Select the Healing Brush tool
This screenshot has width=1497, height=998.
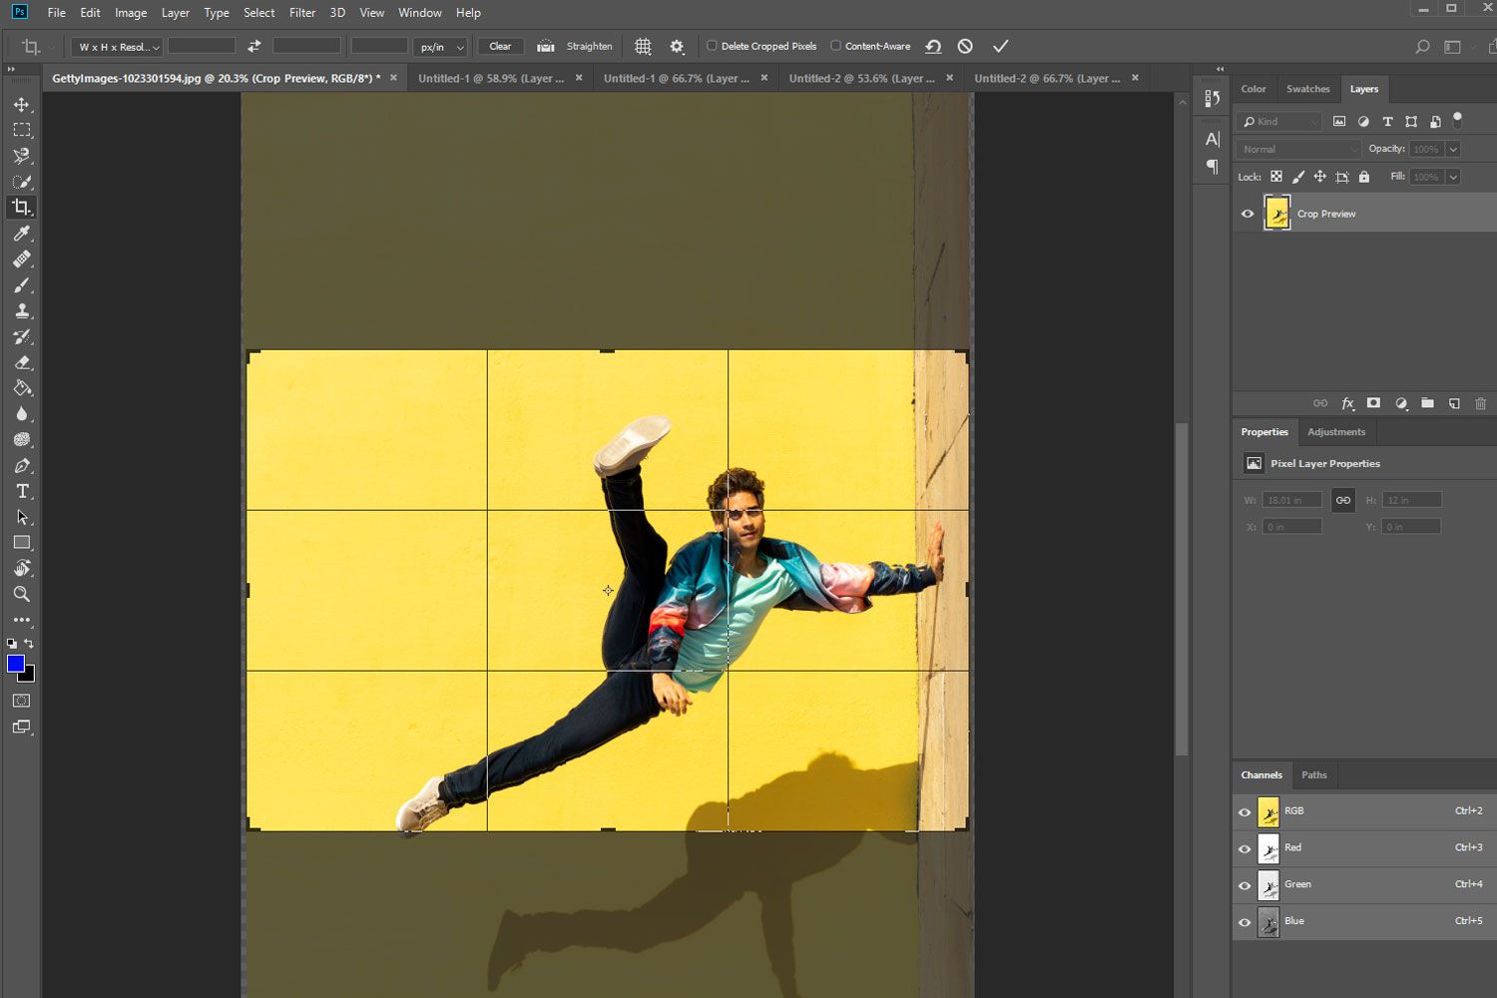(x=21, y=259)
